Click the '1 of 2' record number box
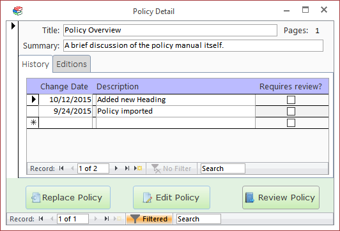The image size is (340, 231). (93, 168)
